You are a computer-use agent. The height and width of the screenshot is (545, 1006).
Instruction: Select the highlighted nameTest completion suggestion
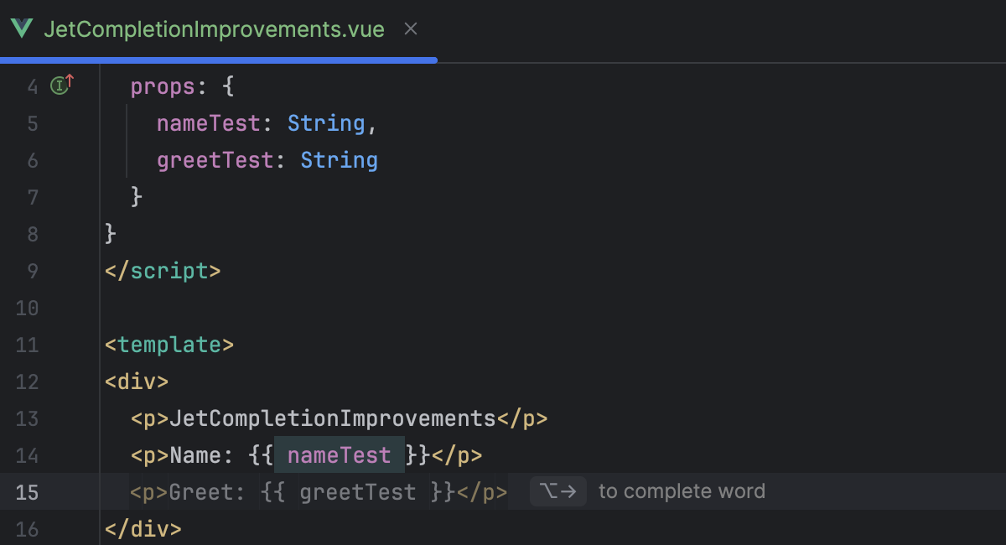339,454
